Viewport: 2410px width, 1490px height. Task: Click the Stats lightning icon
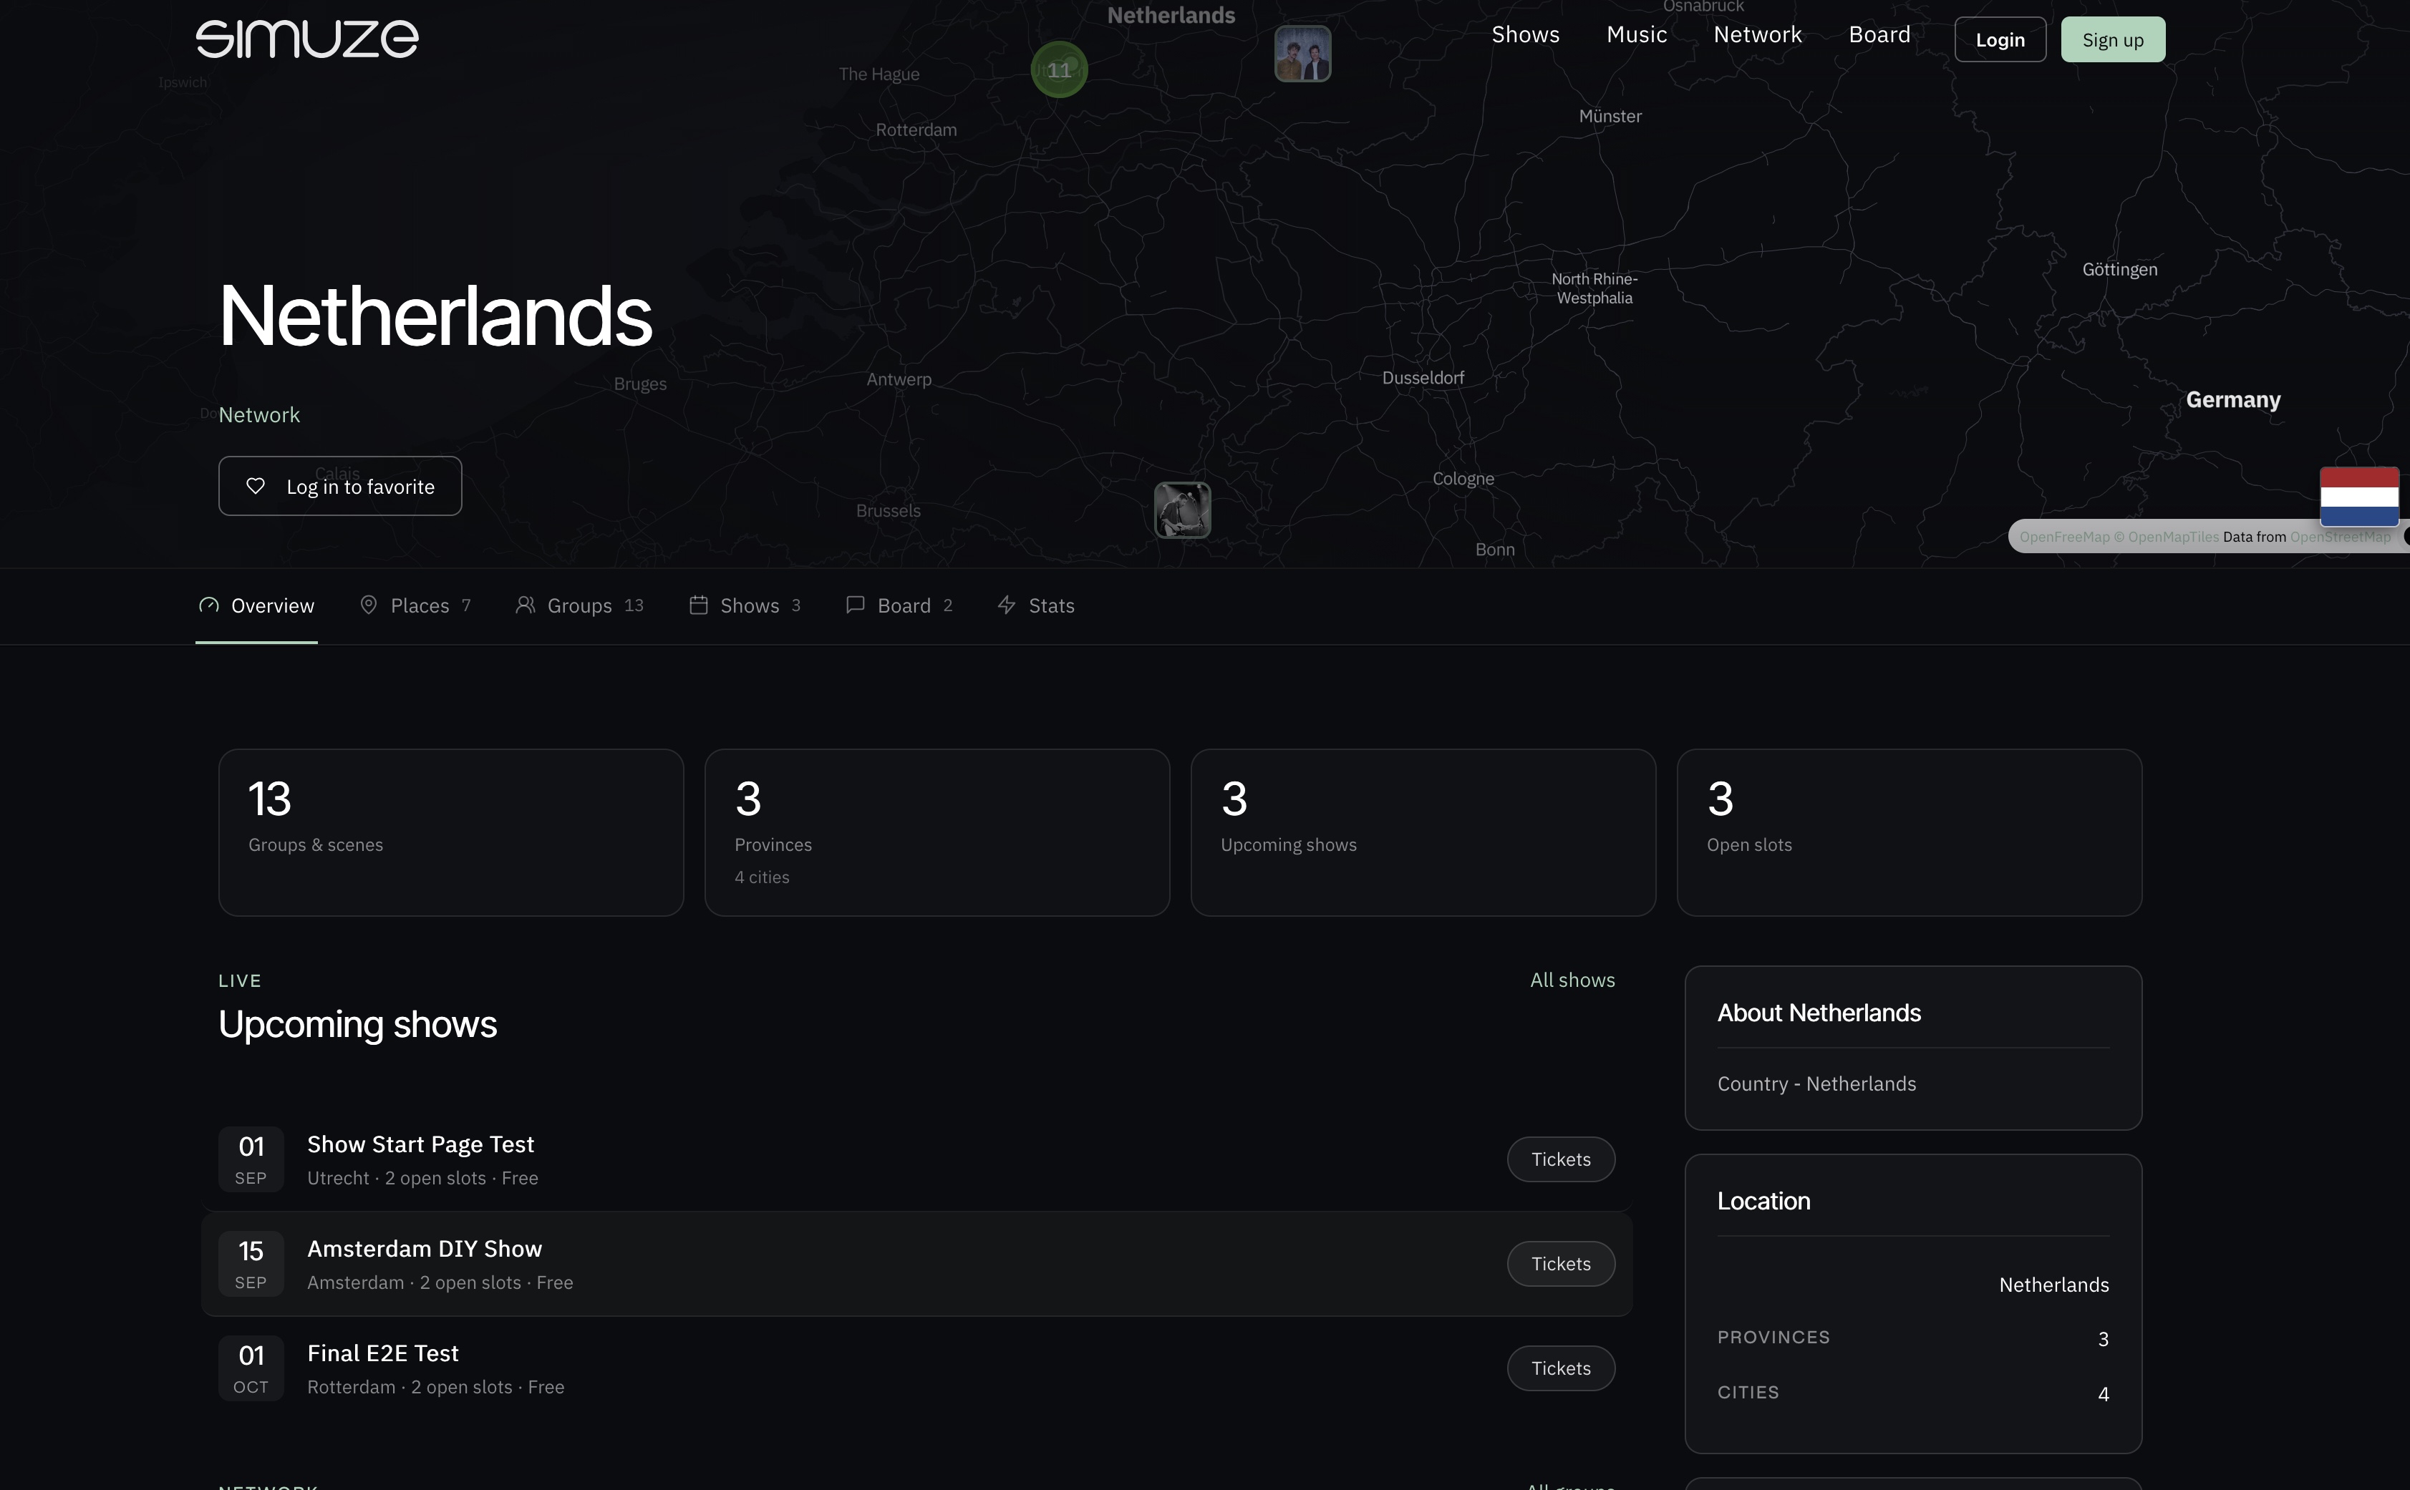(x=1007, y=605)
